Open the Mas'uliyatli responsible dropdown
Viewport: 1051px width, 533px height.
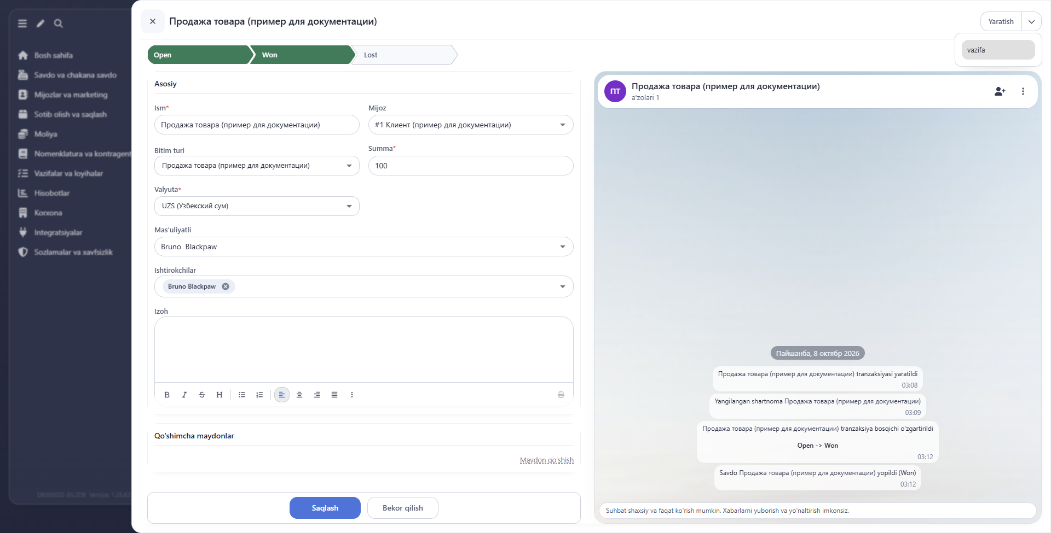click(x=363, y=247)
